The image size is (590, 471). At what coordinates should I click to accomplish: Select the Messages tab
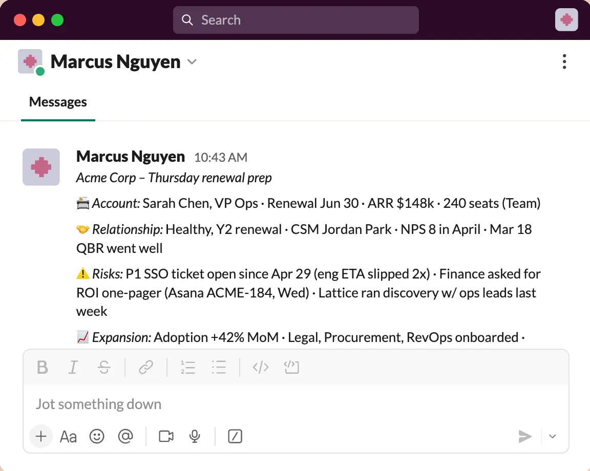(x=58, y=102)
